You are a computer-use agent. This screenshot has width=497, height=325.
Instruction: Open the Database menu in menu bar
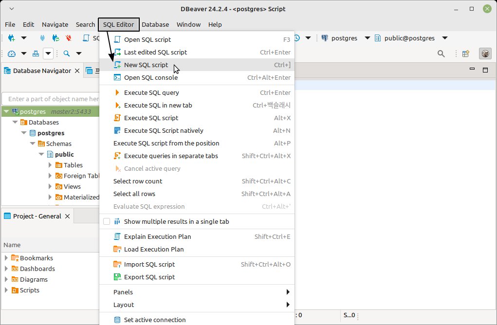click(155, 24)
